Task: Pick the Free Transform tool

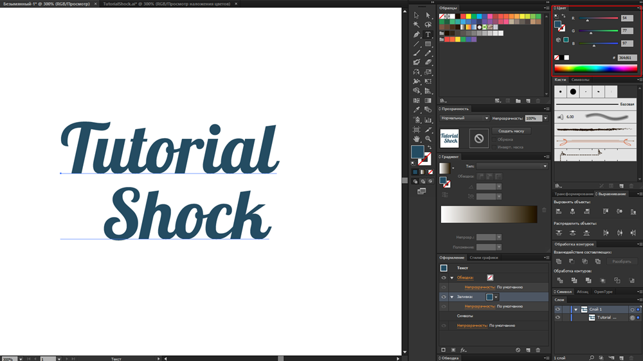Action: pos(428,81)
